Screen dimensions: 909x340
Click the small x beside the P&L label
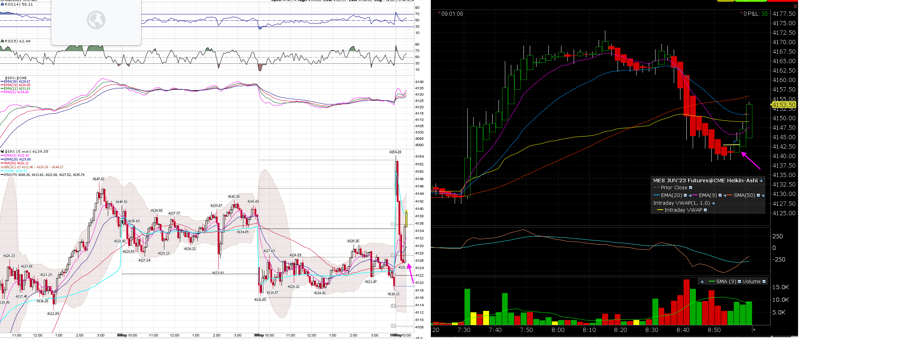click(x=742, y=13)
